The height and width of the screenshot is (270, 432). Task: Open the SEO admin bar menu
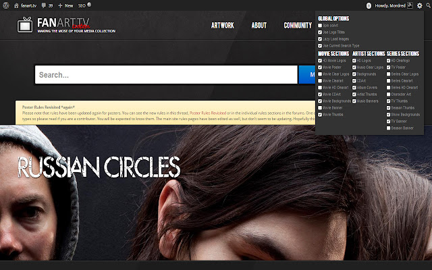[x=84, y=5]
